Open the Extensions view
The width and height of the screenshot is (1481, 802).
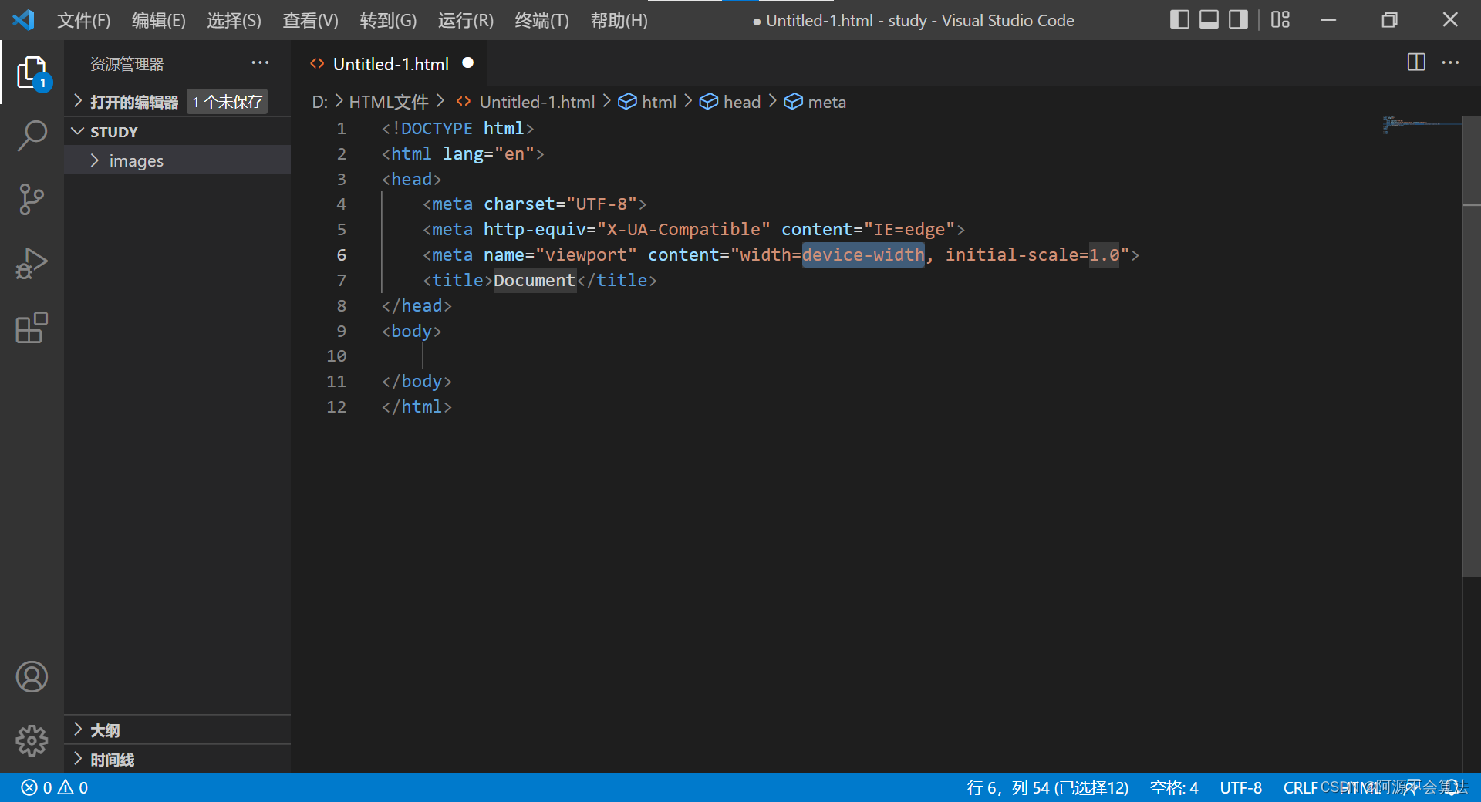click(32, 328)
